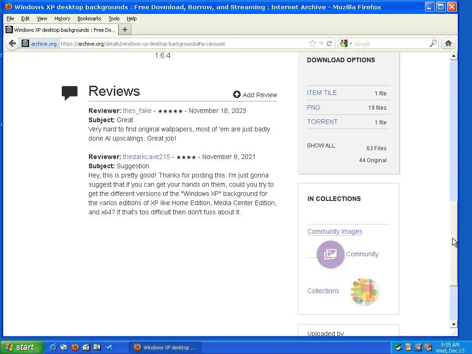The image size is (472, 354).
Task: Open the History menu
Action: (x=62, y=18)
